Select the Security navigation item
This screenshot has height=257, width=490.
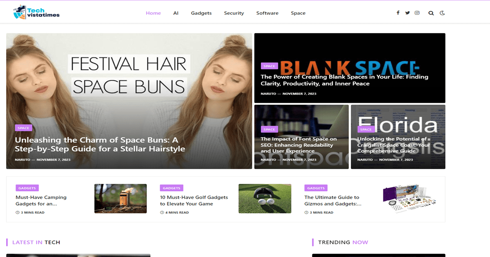tap(234, 13)
